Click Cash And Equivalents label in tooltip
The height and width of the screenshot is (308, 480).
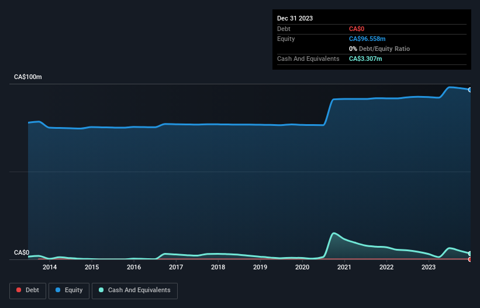pyautogui.click(x=308, y=59)
